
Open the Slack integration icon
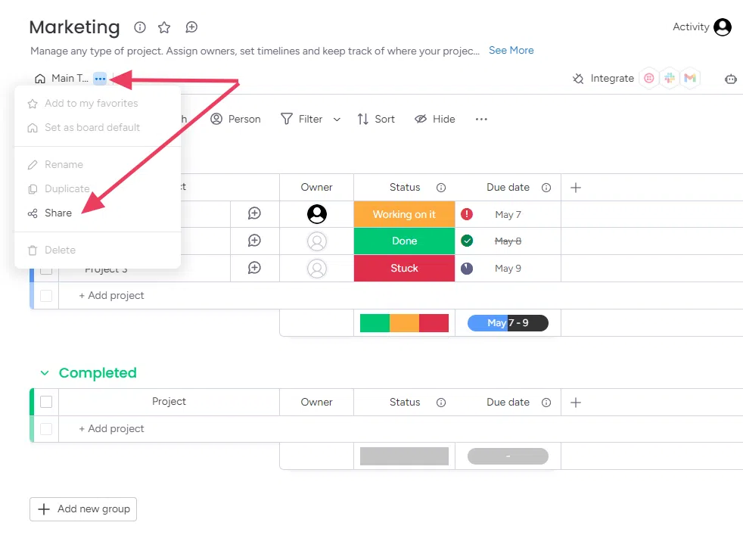669,78
